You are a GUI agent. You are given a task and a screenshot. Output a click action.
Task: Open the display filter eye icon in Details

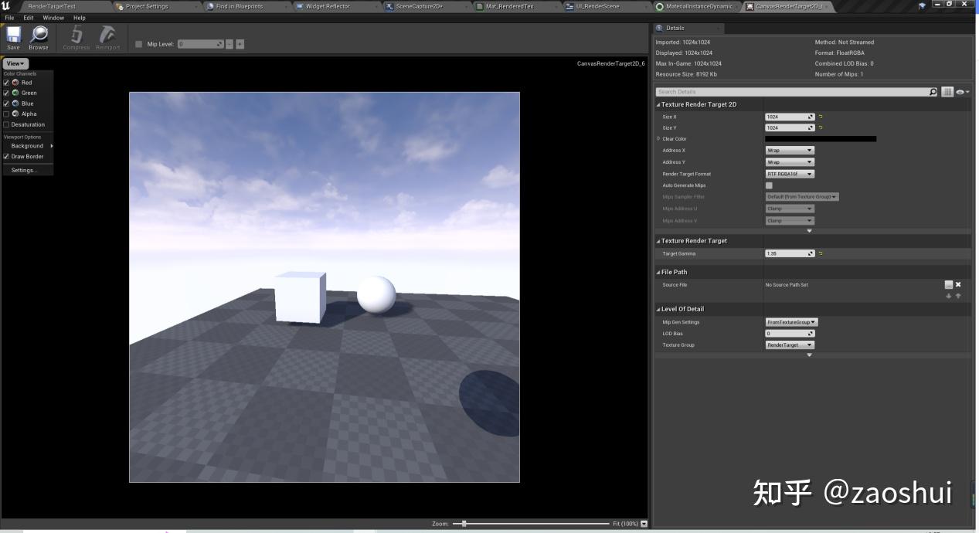pos(960,91)
